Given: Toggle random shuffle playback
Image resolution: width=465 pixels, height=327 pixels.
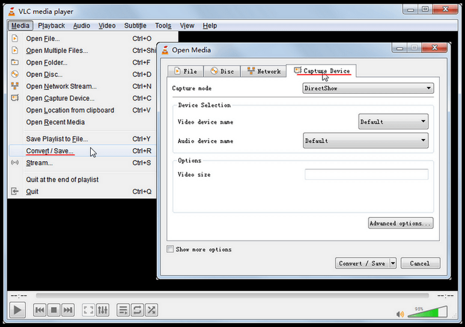Looking at the screenshot, I should point(151,310).
